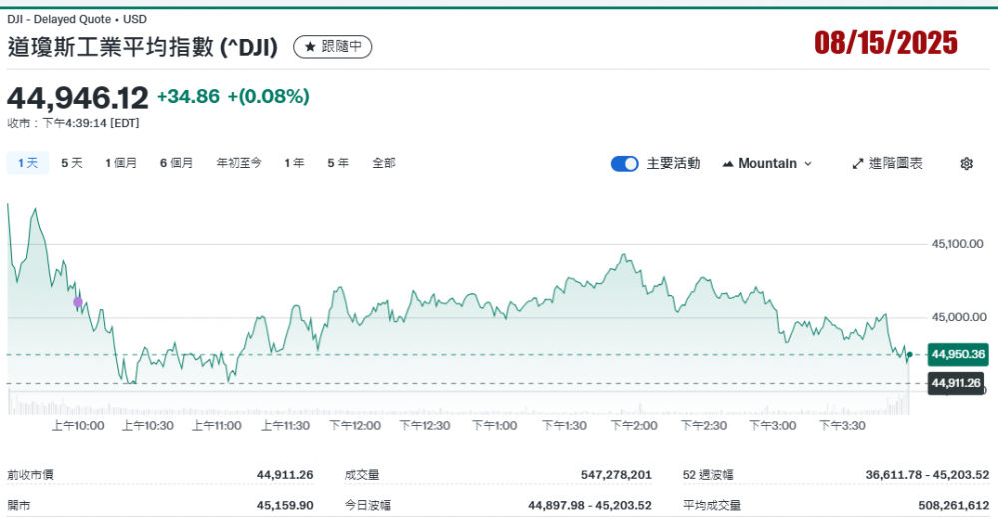The width and height of the screenshot is (998, 528).
Task: Click the 44,950.36 current price label
Action: point(957,354)
